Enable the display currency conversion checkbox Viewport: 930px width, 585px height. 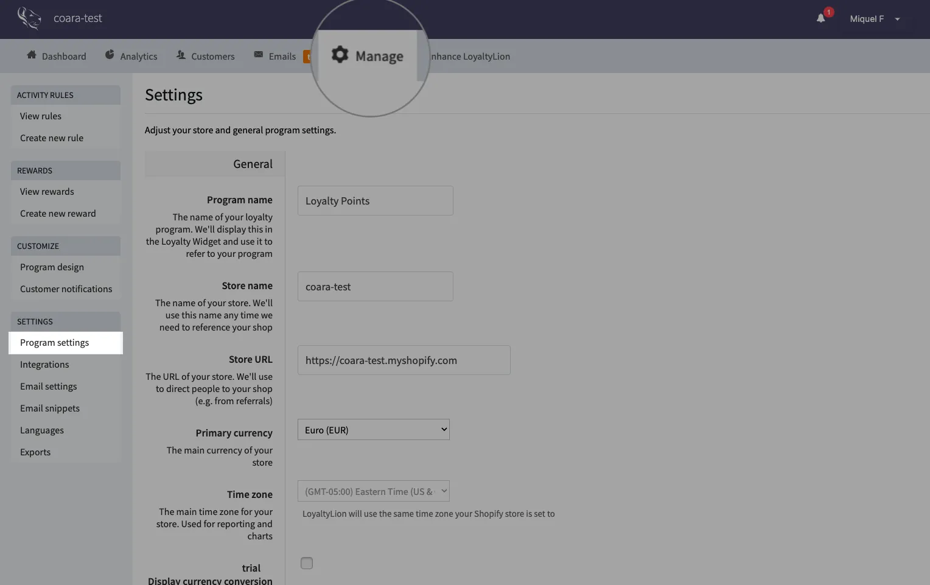(307, 563)
